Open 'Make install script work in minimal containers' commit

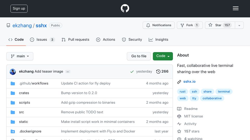pyautogui.click(x=98, y=122)
